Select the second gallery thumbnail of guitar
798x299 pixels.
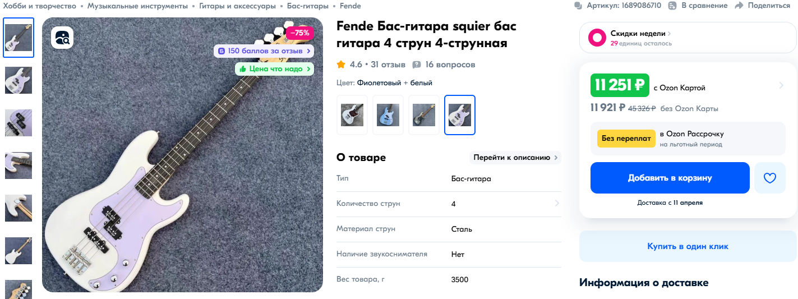pos(19,80)
